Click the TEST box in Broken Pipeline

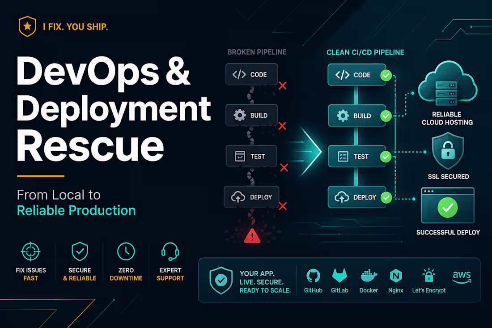click(x=252, y=156)
